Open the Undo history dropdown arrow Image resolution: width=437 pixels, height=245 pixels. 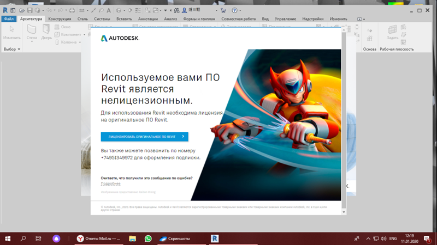pyautogui.click(x=54, y=10)
